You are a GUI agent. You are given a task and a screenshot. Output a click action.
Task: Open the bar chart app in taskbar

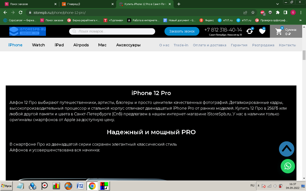[56, 186]
